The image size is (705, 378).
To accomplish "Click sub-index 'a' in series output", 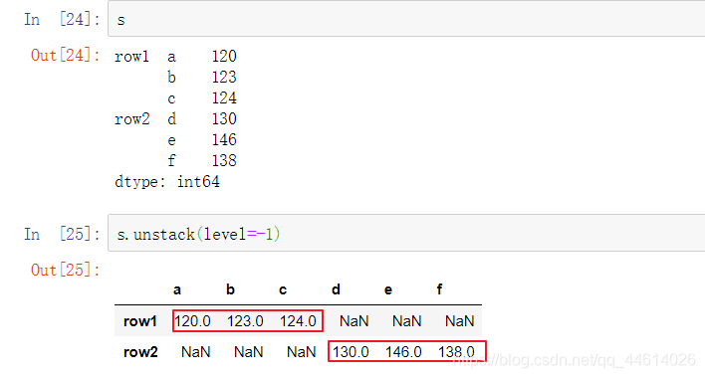I will [171, 57].
